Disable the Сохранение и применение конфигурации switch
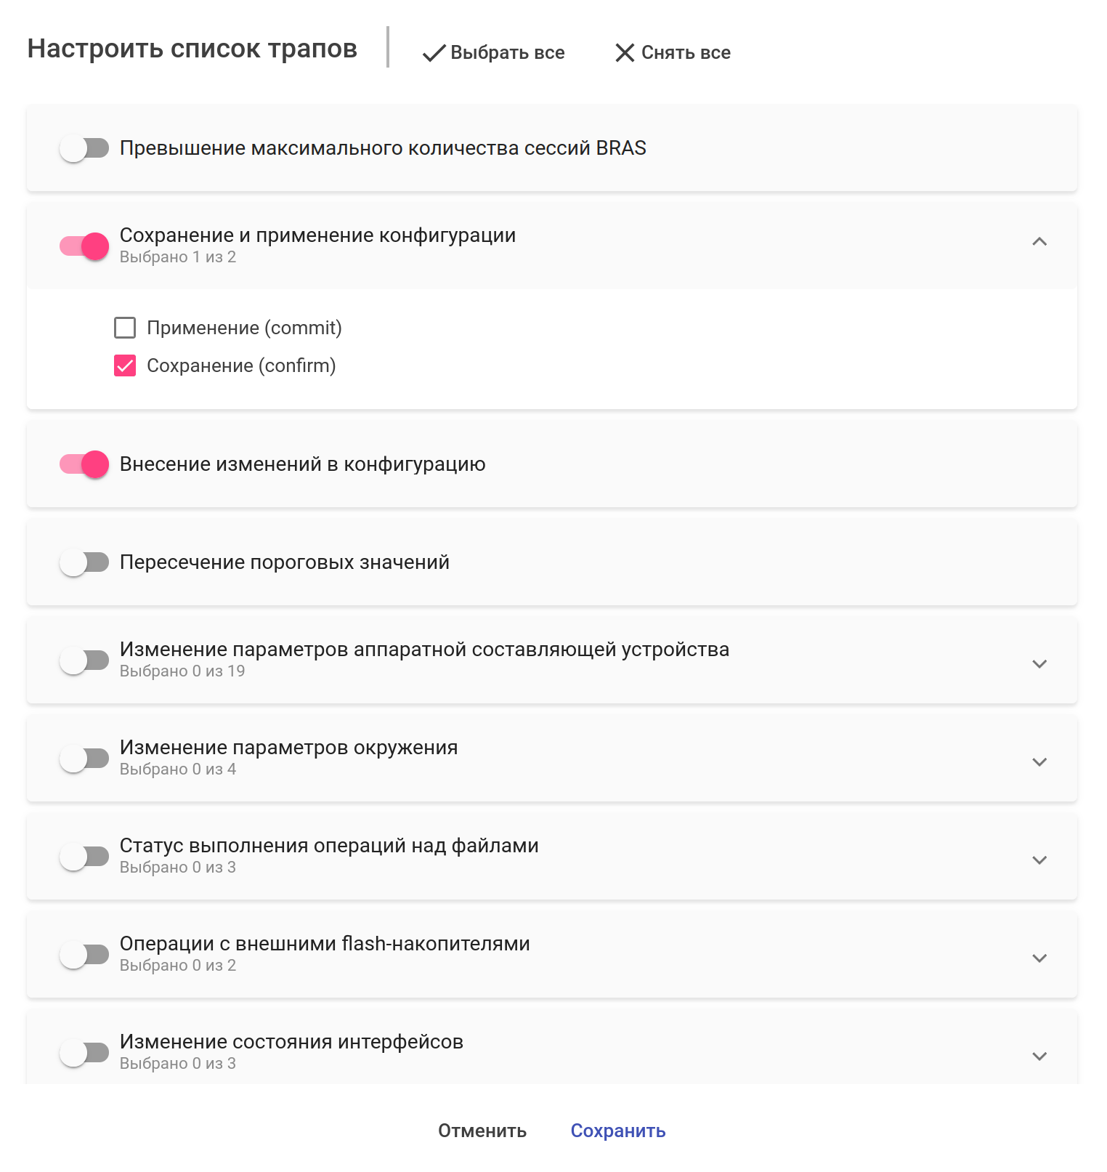Image resolution: width=1107 pixels, height=1172 pixels. 84,246
